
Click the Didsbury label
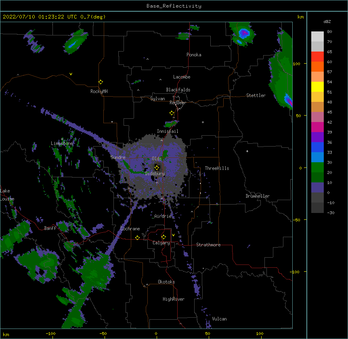155,174
